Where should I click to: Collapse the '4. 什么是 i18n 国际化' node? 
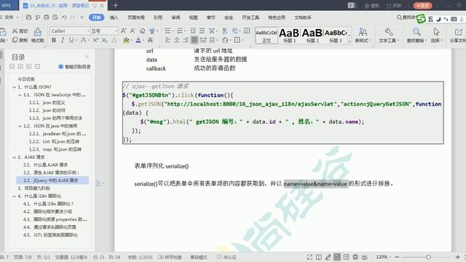click(x=14, y=196)
